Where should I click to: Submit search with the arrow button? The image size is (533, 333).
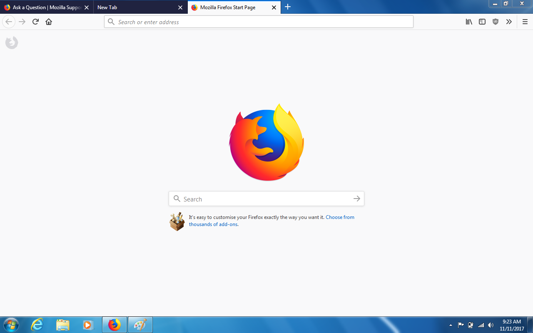[x=356, y=199]
